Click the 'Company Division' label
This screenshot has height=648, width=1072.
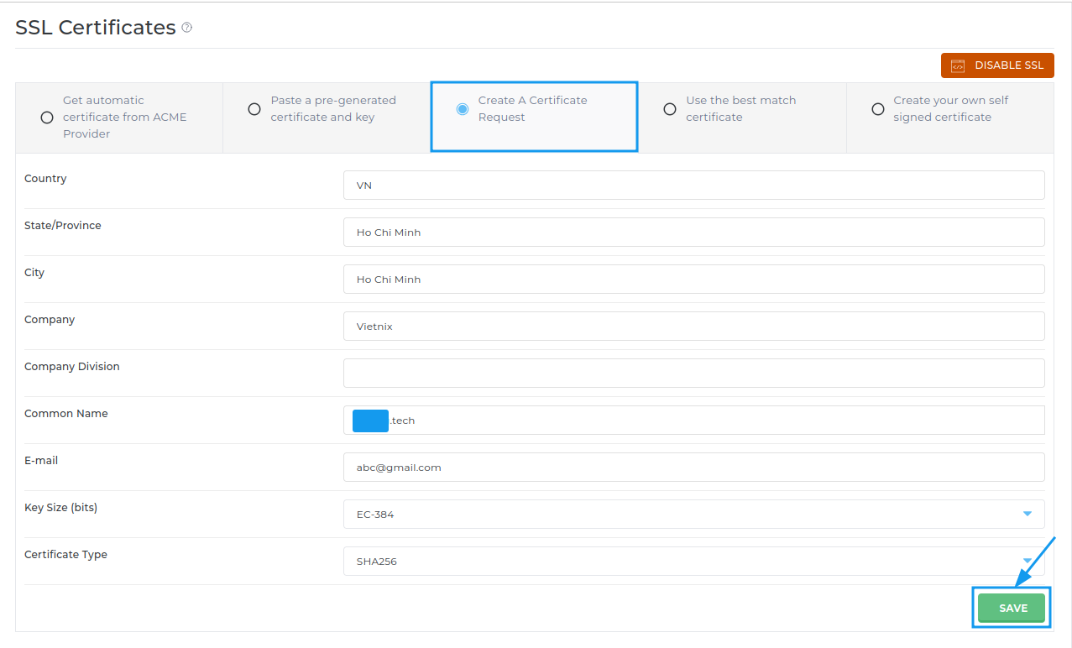(x=72, y=367)
